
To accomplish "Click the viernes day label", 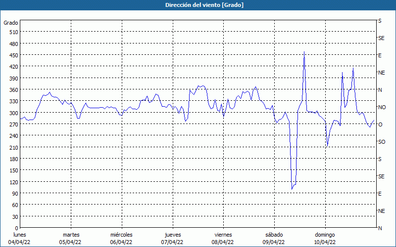I will click(x=223, y=235).
